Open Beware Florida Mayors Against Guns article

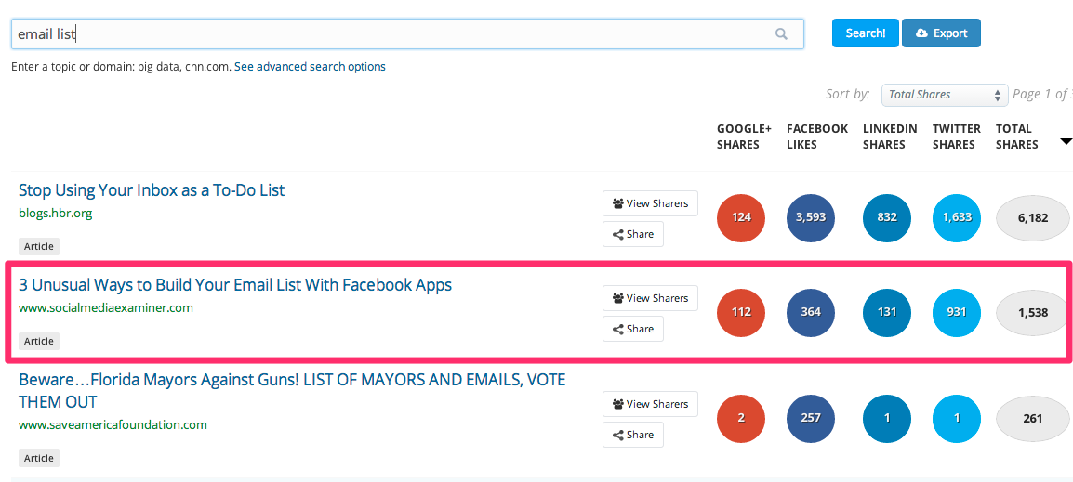point(292,390)
